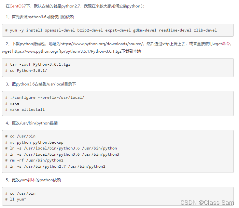Click the cd Python-3.6.1/ command line
The height and width of the screenshot is (208, 239).
(26, 71)
